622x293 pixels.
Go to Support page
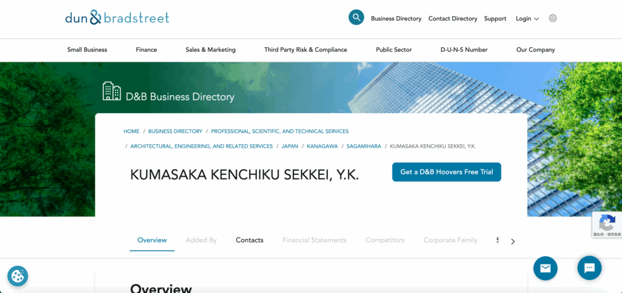click(495, 19)
